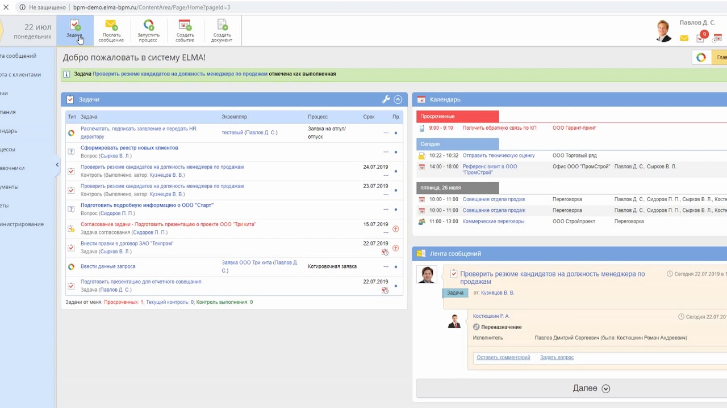Screen dimensions: 727x408
Task: Open message title Проверить резюме кандидатов in feed
Action: tap(553, 278)
